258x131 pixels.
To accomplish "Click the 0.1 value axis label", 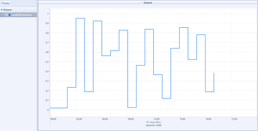I will tap(47, 100).
